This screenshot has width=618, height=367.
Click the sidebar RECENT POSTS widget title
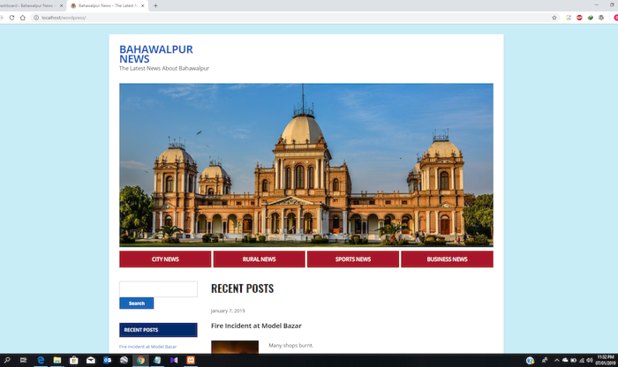(x=158, y=330)
